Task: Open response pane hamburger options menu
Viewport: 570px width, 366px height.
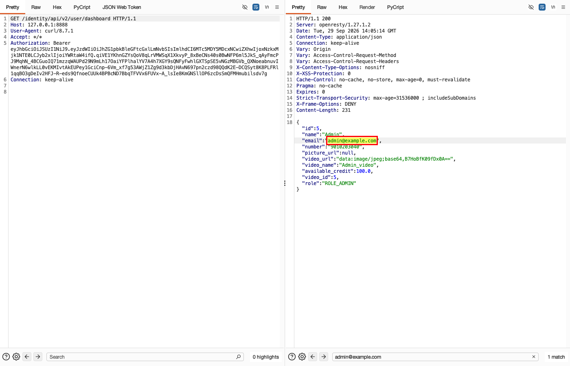Action: [x=563, y=7]
